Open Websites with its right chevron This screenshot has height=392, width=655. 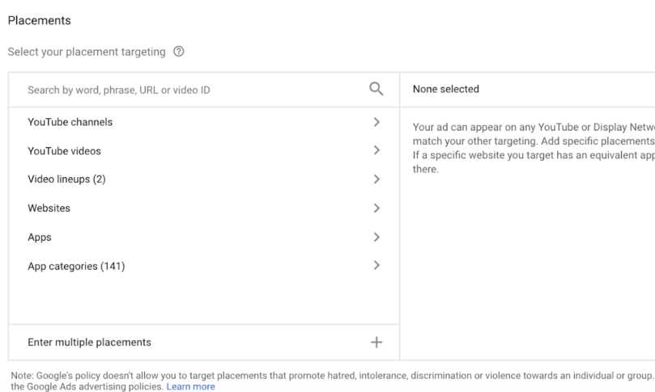point(376,208)
